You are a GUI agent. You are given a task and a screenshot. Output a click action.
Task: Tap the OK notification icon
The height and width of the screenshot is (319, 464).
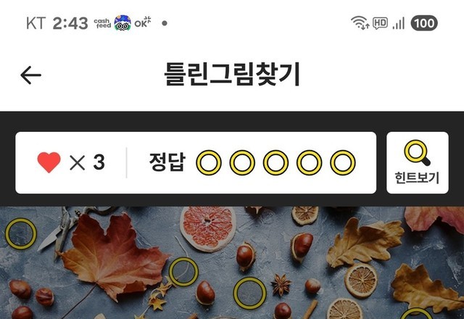click(x=143, y=22)
